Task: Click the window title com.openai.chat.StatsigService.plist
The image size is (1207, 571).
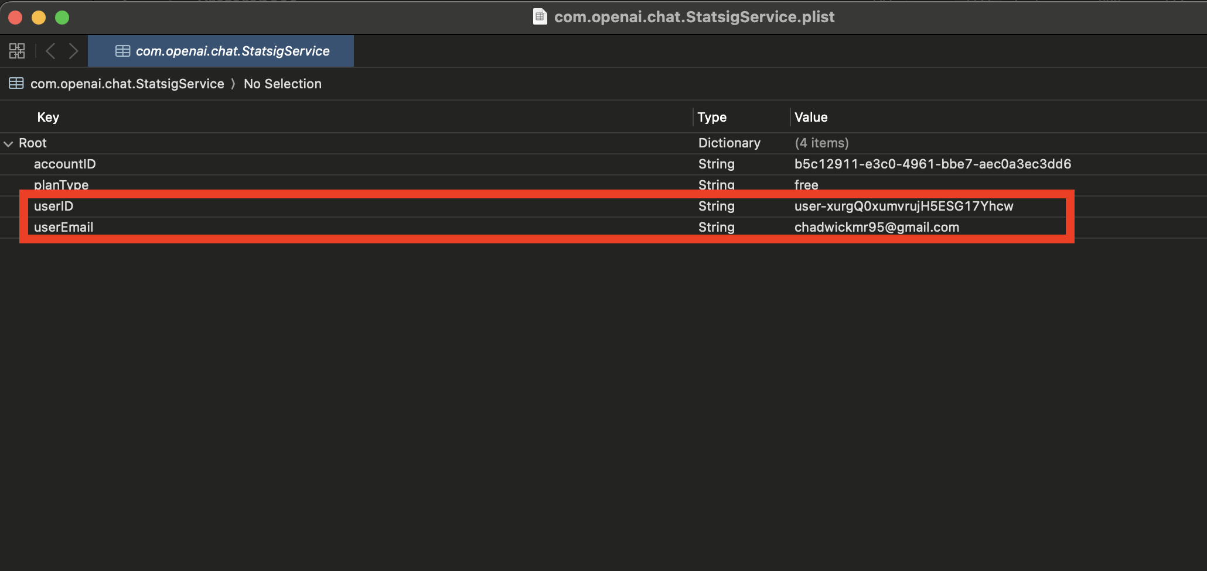Action: 694,17
